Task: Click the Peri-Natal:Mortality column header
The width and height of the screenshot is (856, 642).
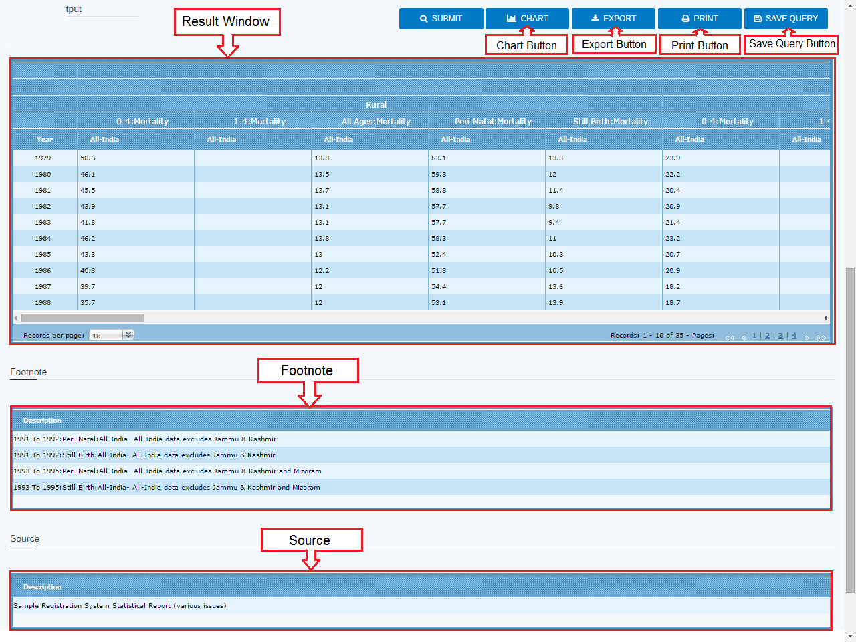Action: click(493, 122)
